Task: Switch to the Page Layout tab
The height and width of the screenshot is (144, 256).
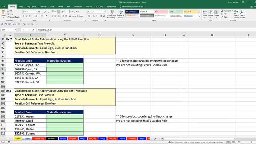Action: click(31, 6)
